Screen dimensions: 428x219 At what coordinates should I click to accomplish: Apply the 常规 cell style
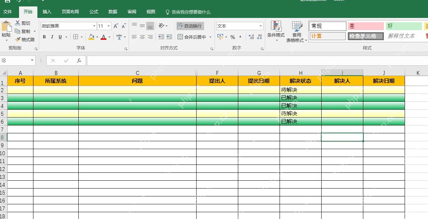(328, 26)
